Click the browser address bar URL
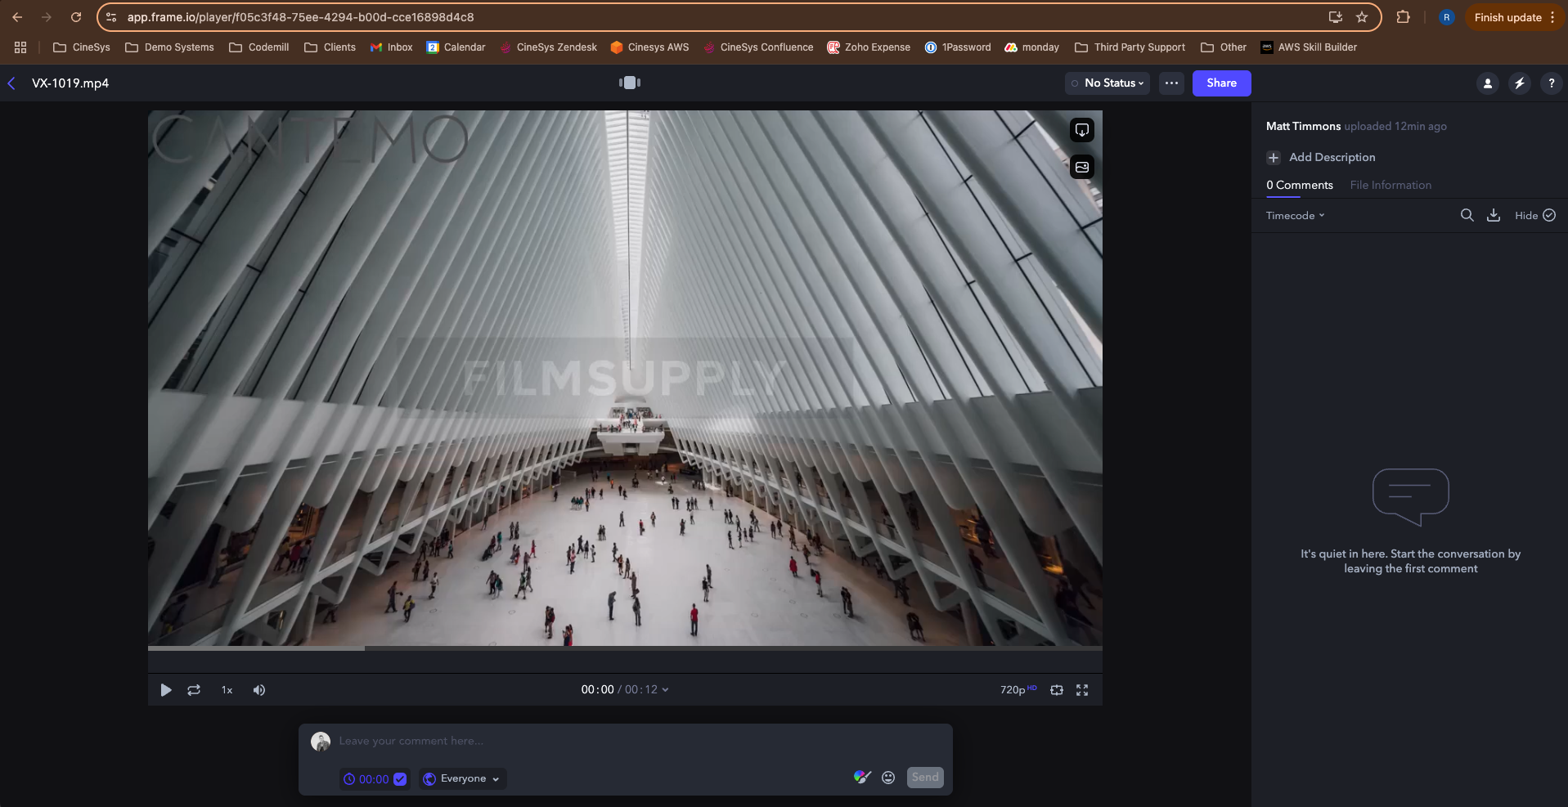Image resolution: width=1568 pixels, height=807 pixels. pyautogui.click(x=300, y=17)
